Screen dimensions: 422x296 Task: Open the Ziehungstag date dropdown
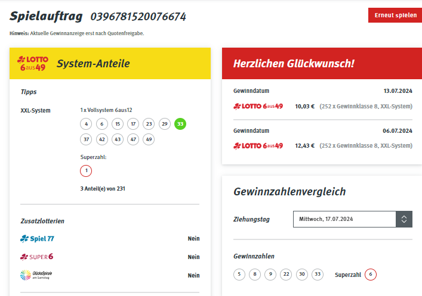pyautogui.click(x=353, y=219)
